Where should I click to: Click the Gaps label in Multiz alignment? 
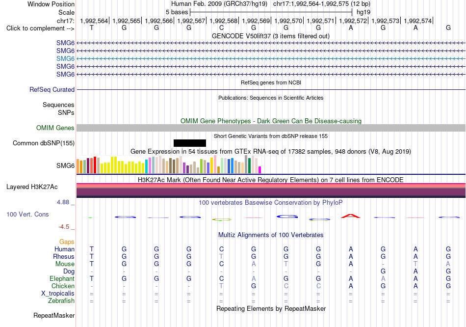click(67, 242)
